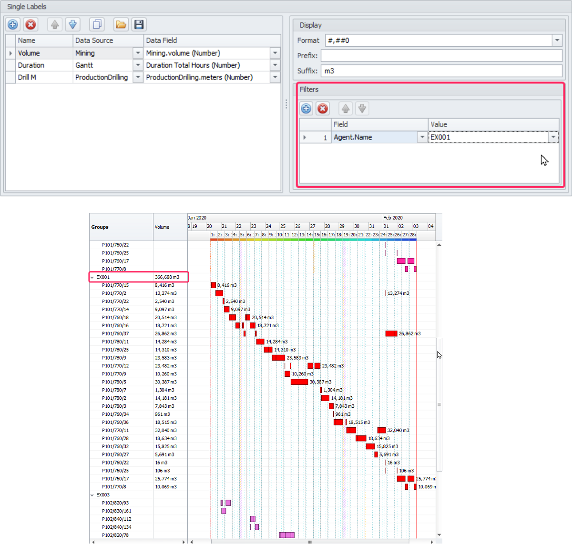Open the EX001 filter value dropdown
This screenshot has width=572, height=544.
click(553, 137)
